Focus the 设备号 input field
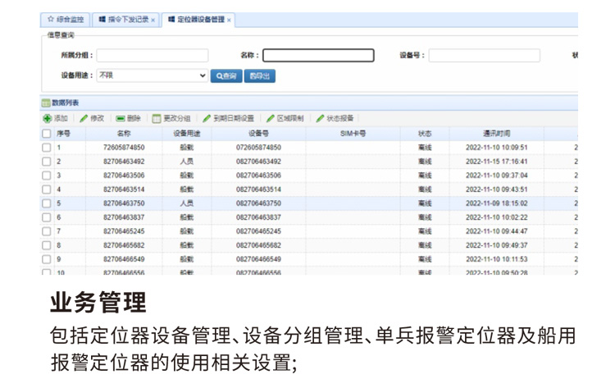Viewport: 615px width, 379px height. [x=484, y=56]
